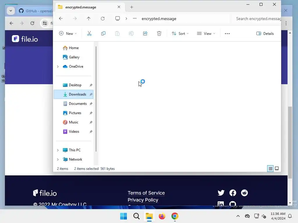Toggle the Details pane
This screenshot has height=223, width=298.
265,34
